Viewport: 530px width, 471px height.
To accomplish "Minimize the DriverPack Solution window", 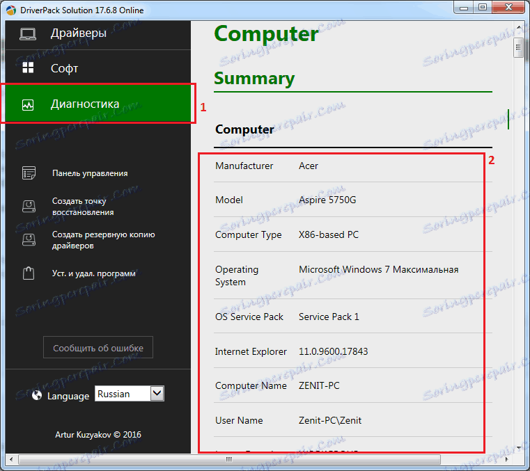I will 464,7.
